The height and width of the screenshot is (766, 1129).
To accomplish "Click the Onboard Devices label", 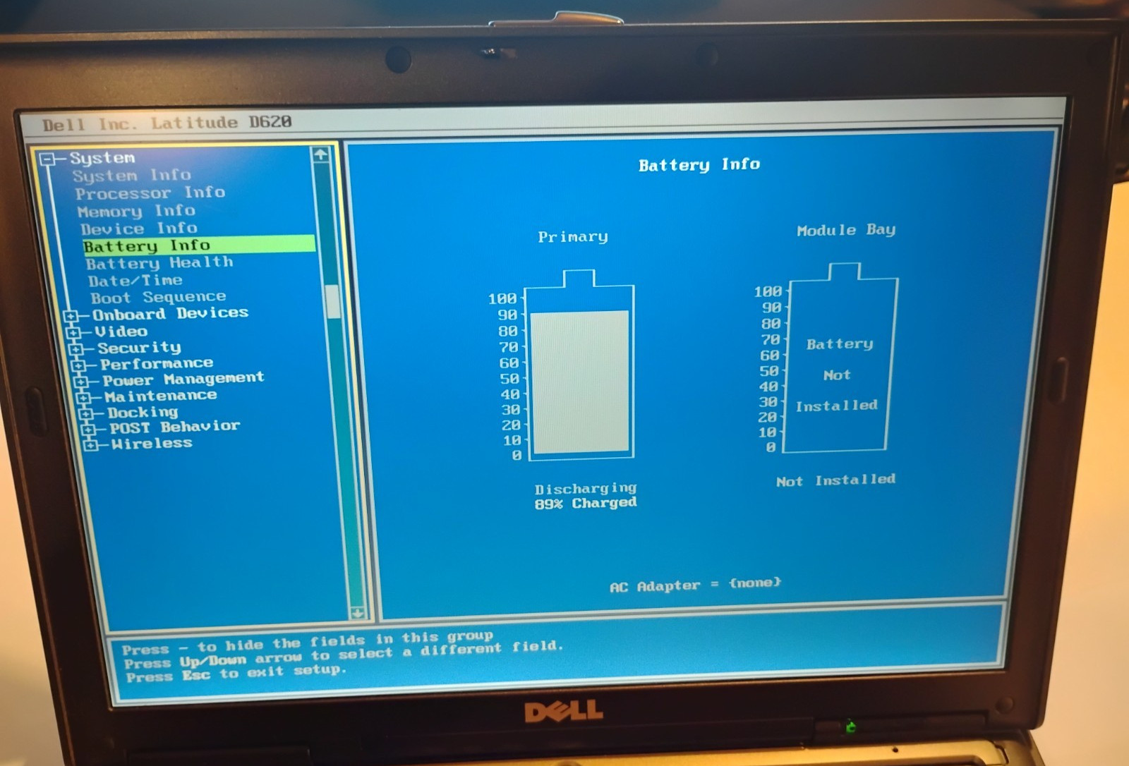I will click(171, 313).
